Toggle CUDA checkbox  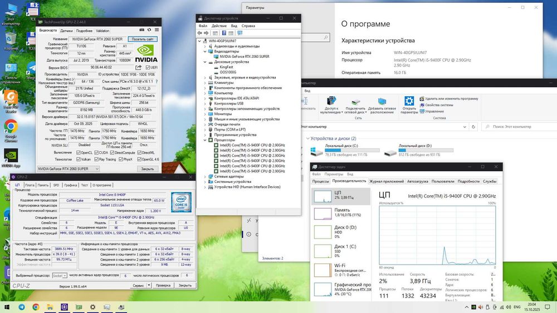coord(96,152)
